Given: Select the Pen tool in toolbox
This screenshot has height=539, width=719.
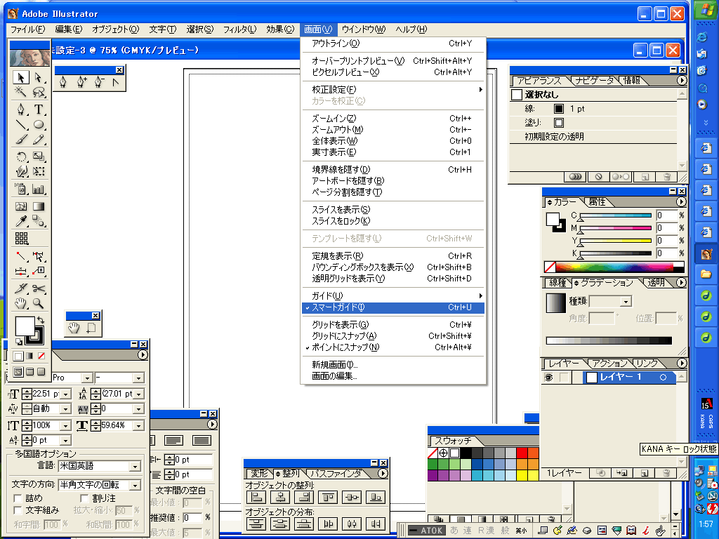Looking at the screenshot, I should [x=21, y=109].
